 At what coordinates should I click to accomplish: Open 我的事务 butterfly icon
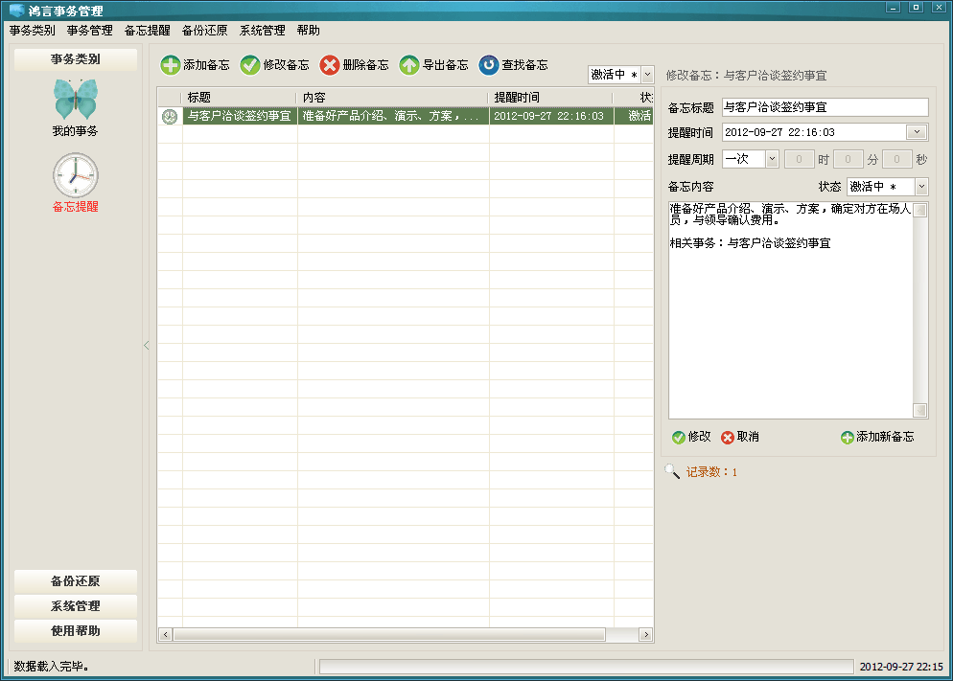coord(76,100)
